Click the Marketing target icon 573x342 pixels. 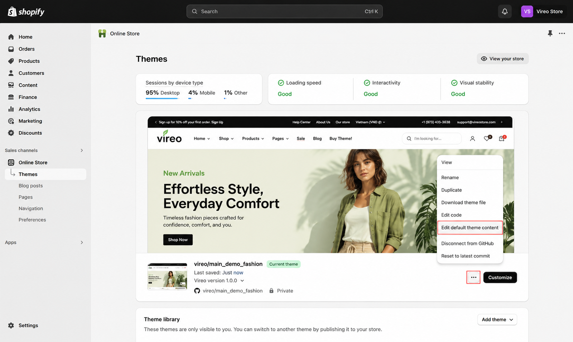(x=11, y=121)
